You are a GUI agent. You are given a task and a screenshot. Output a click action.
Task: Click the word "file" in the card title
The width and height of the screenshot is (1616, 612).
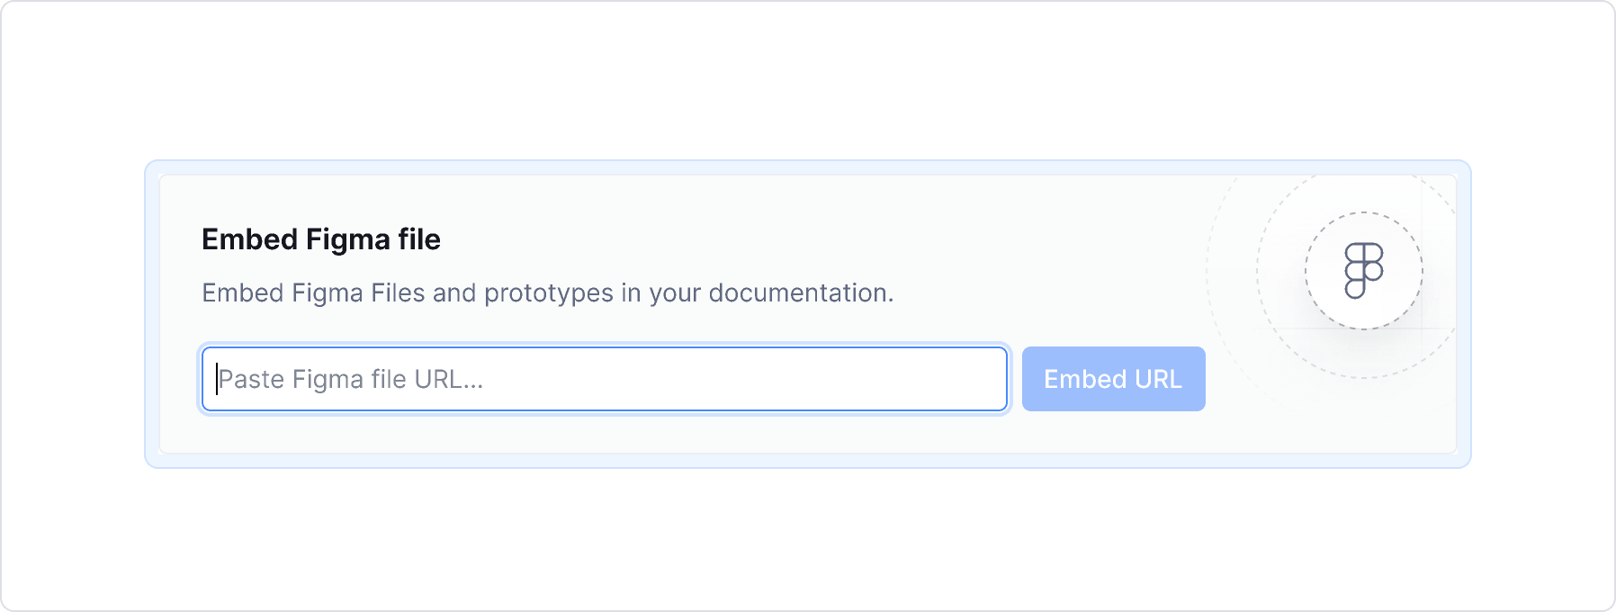tap(419, 239)
